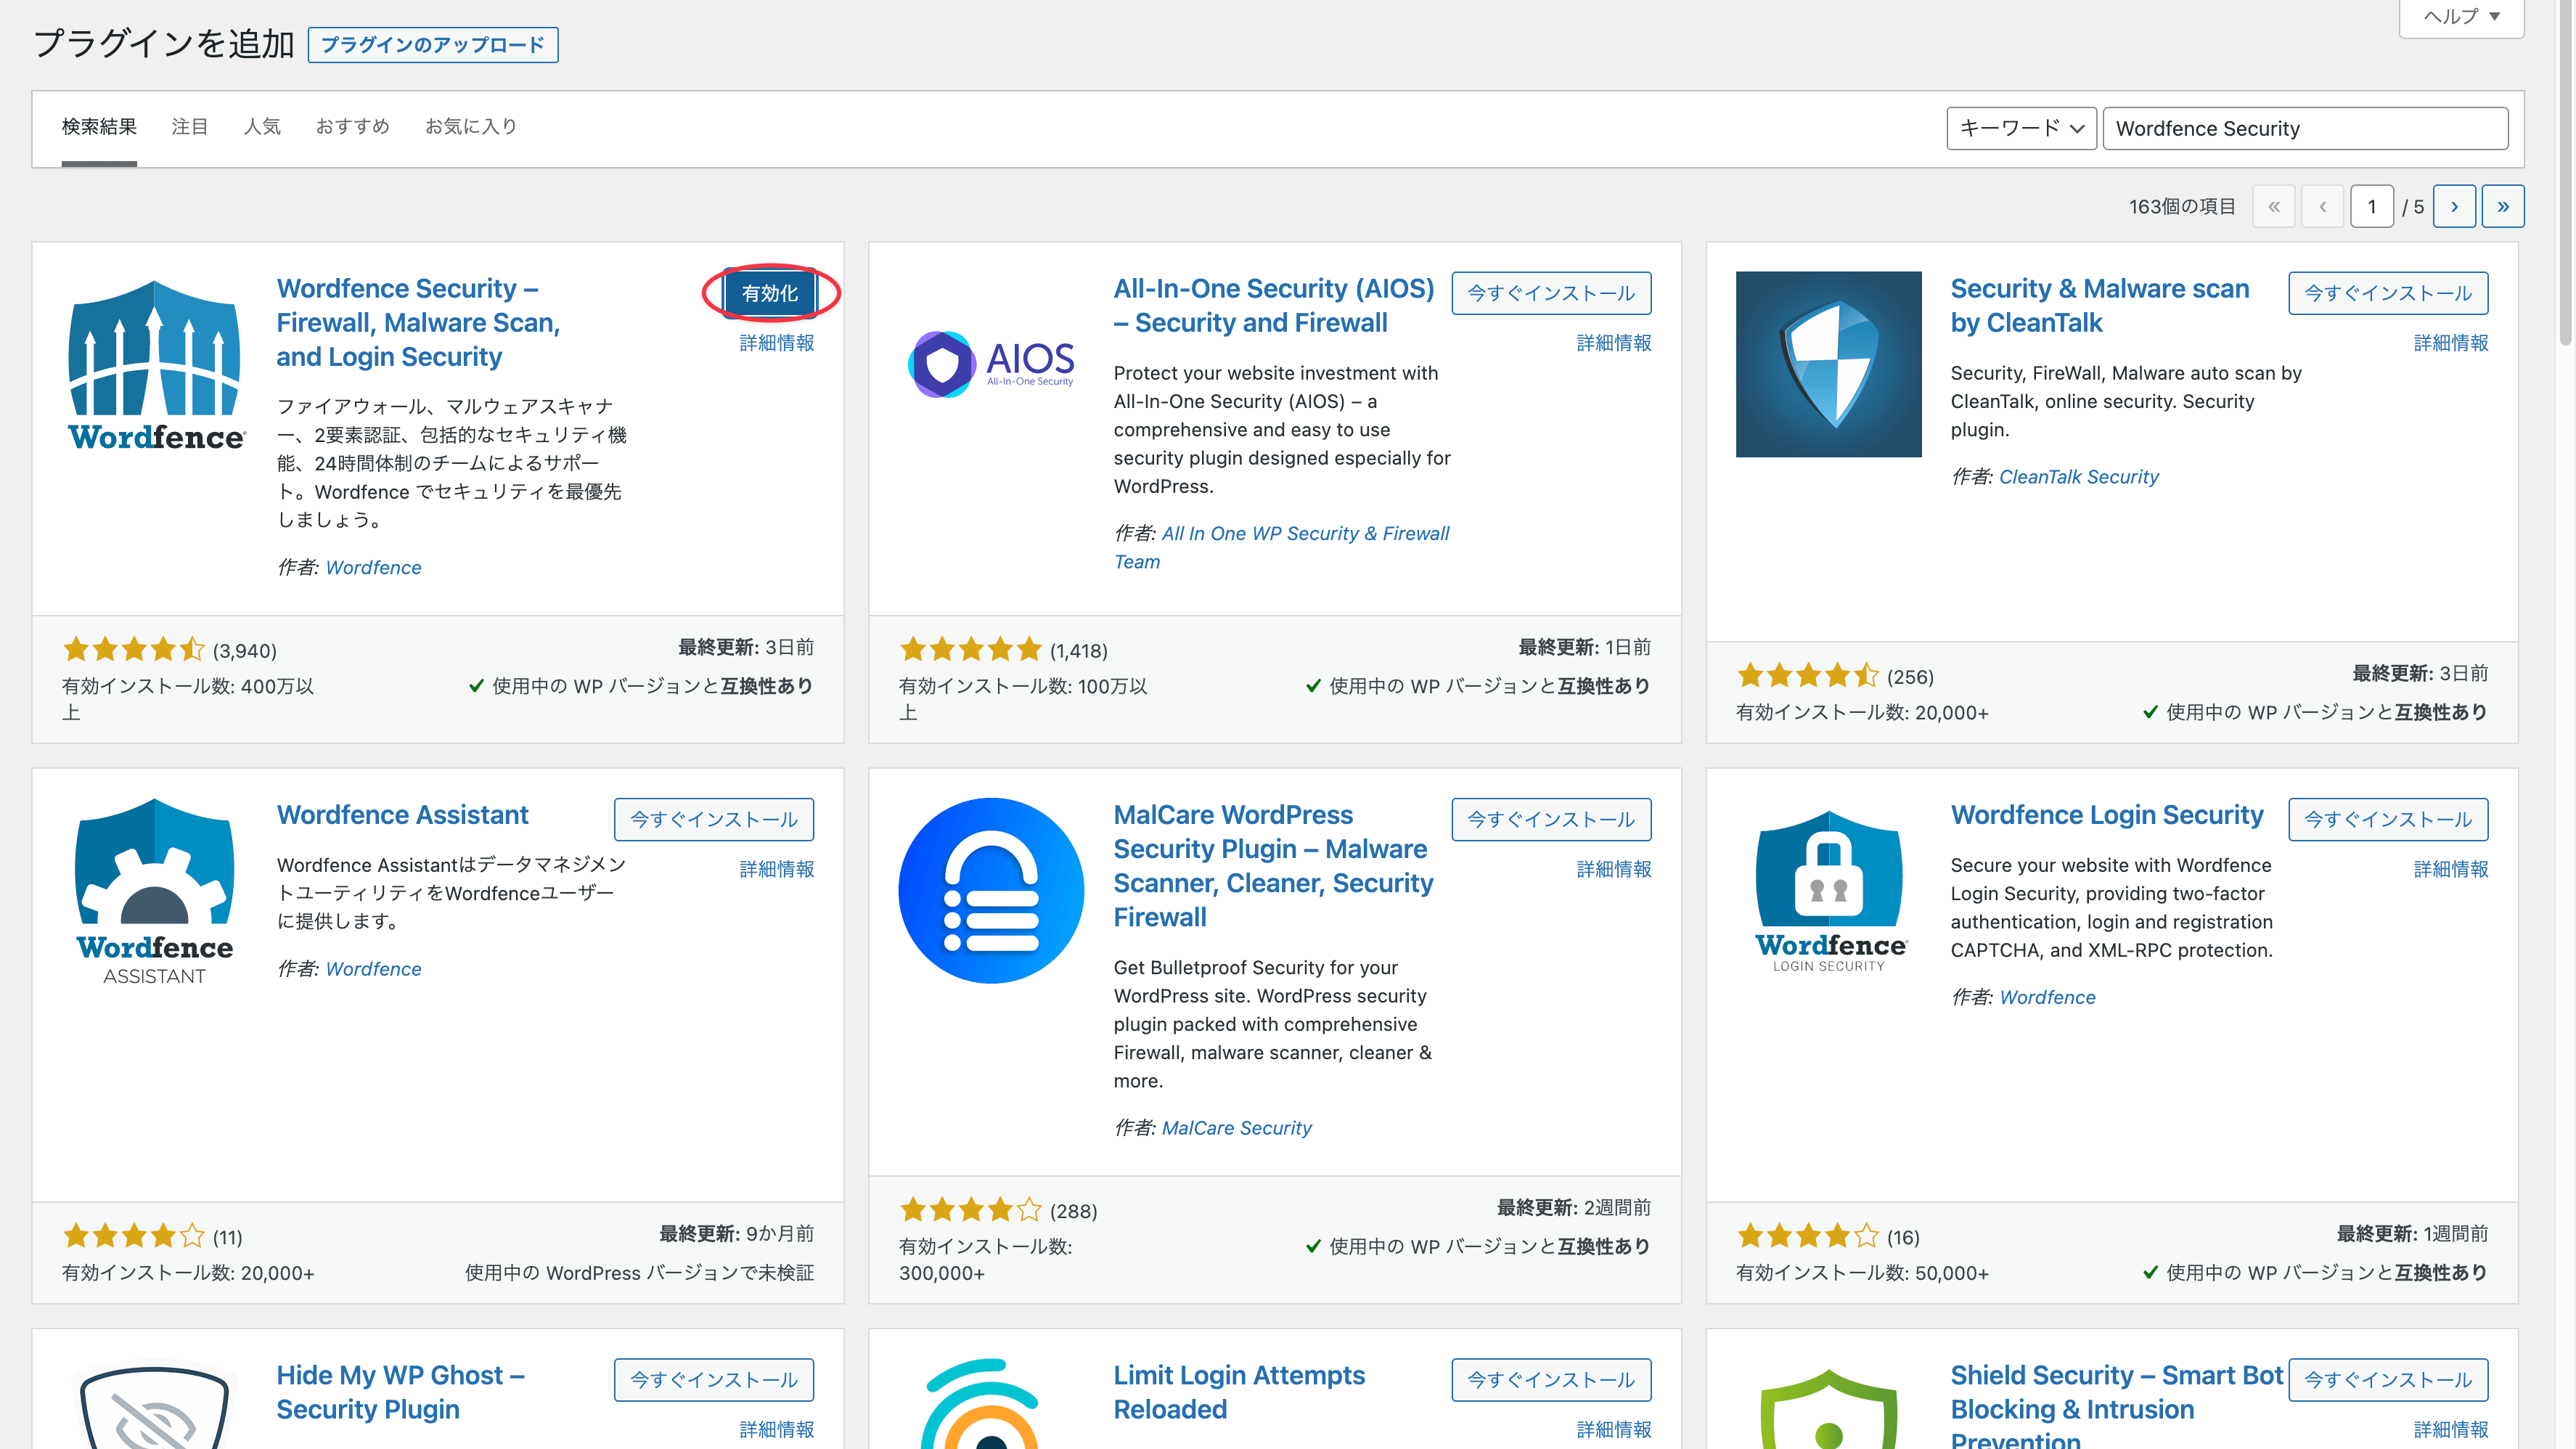Viewport: 2576px width, 1449px height.
Task: Click プラグインのアップロード button
Action: point(432,45)
